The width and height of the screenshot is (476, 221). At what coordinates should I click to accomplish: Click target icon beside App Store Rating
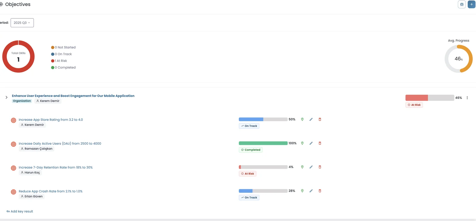pyautogui.click(x=13, y=120)
